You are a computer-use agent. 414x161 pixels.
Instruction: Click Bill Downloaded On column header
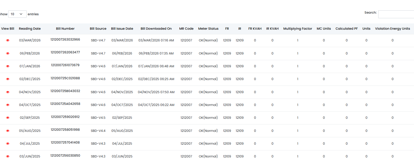156,29
